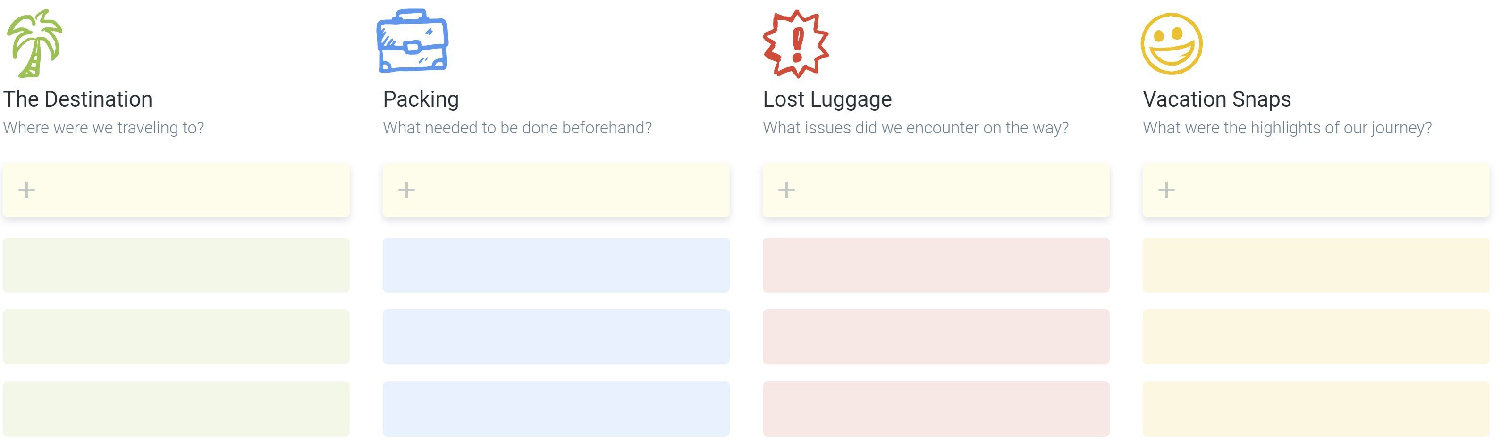Add a card under Lost Luggage
The height and width of the screenshot is (446, 1501).
(787, 190)
